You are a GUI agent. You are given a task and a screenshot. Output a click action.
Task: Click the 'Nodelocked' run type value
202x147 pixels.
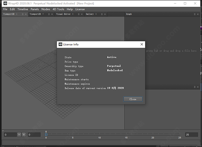click(x=115, y=70)
